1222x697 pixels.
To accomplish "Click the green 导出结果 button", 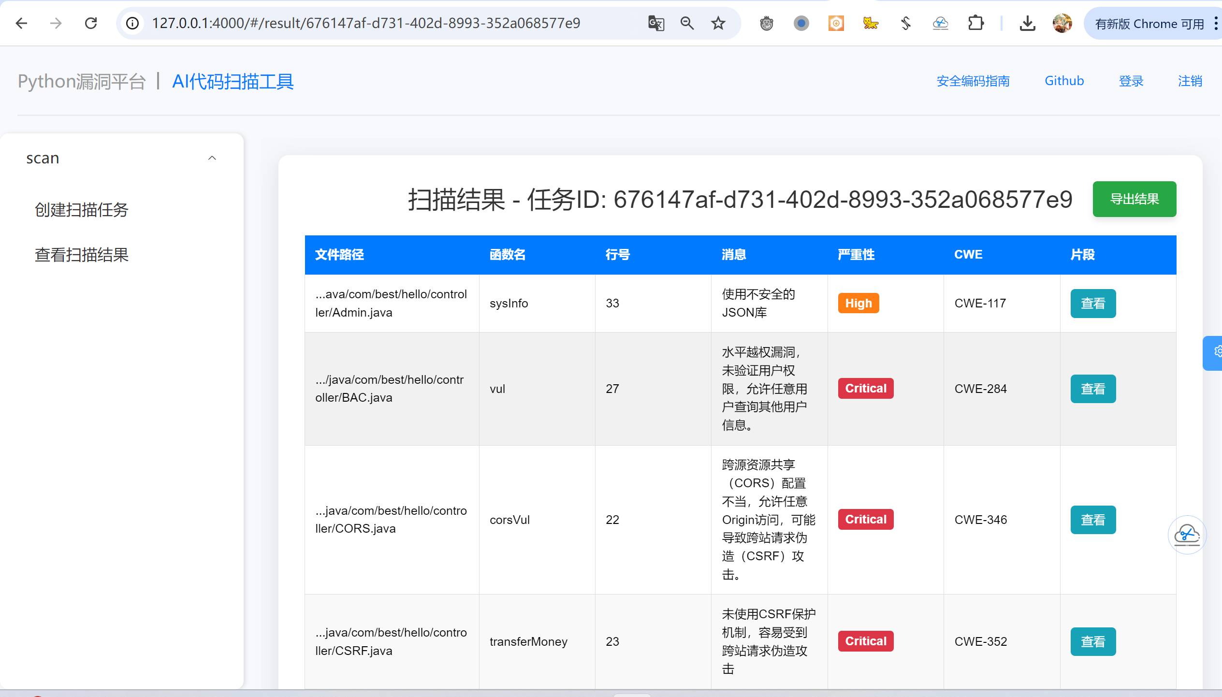I will 1134,199.
